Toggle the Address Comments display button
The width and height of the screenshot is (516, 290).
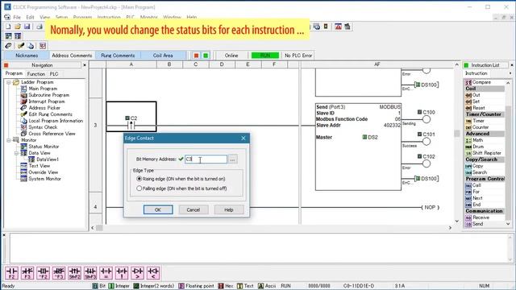click(x=72, y=56)
